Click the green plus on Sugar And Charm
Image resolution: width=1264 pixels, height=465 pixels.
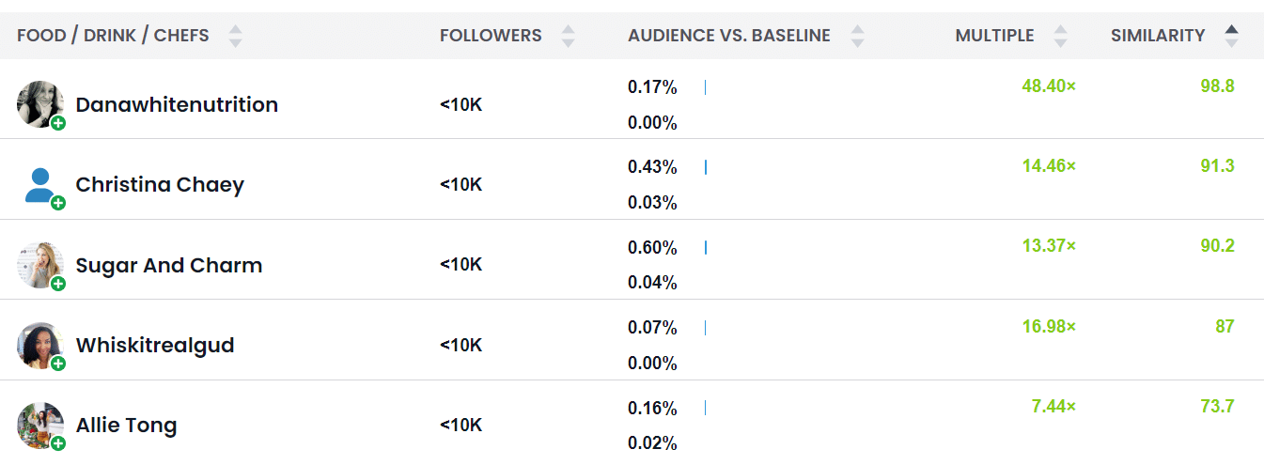click(58, 284)
